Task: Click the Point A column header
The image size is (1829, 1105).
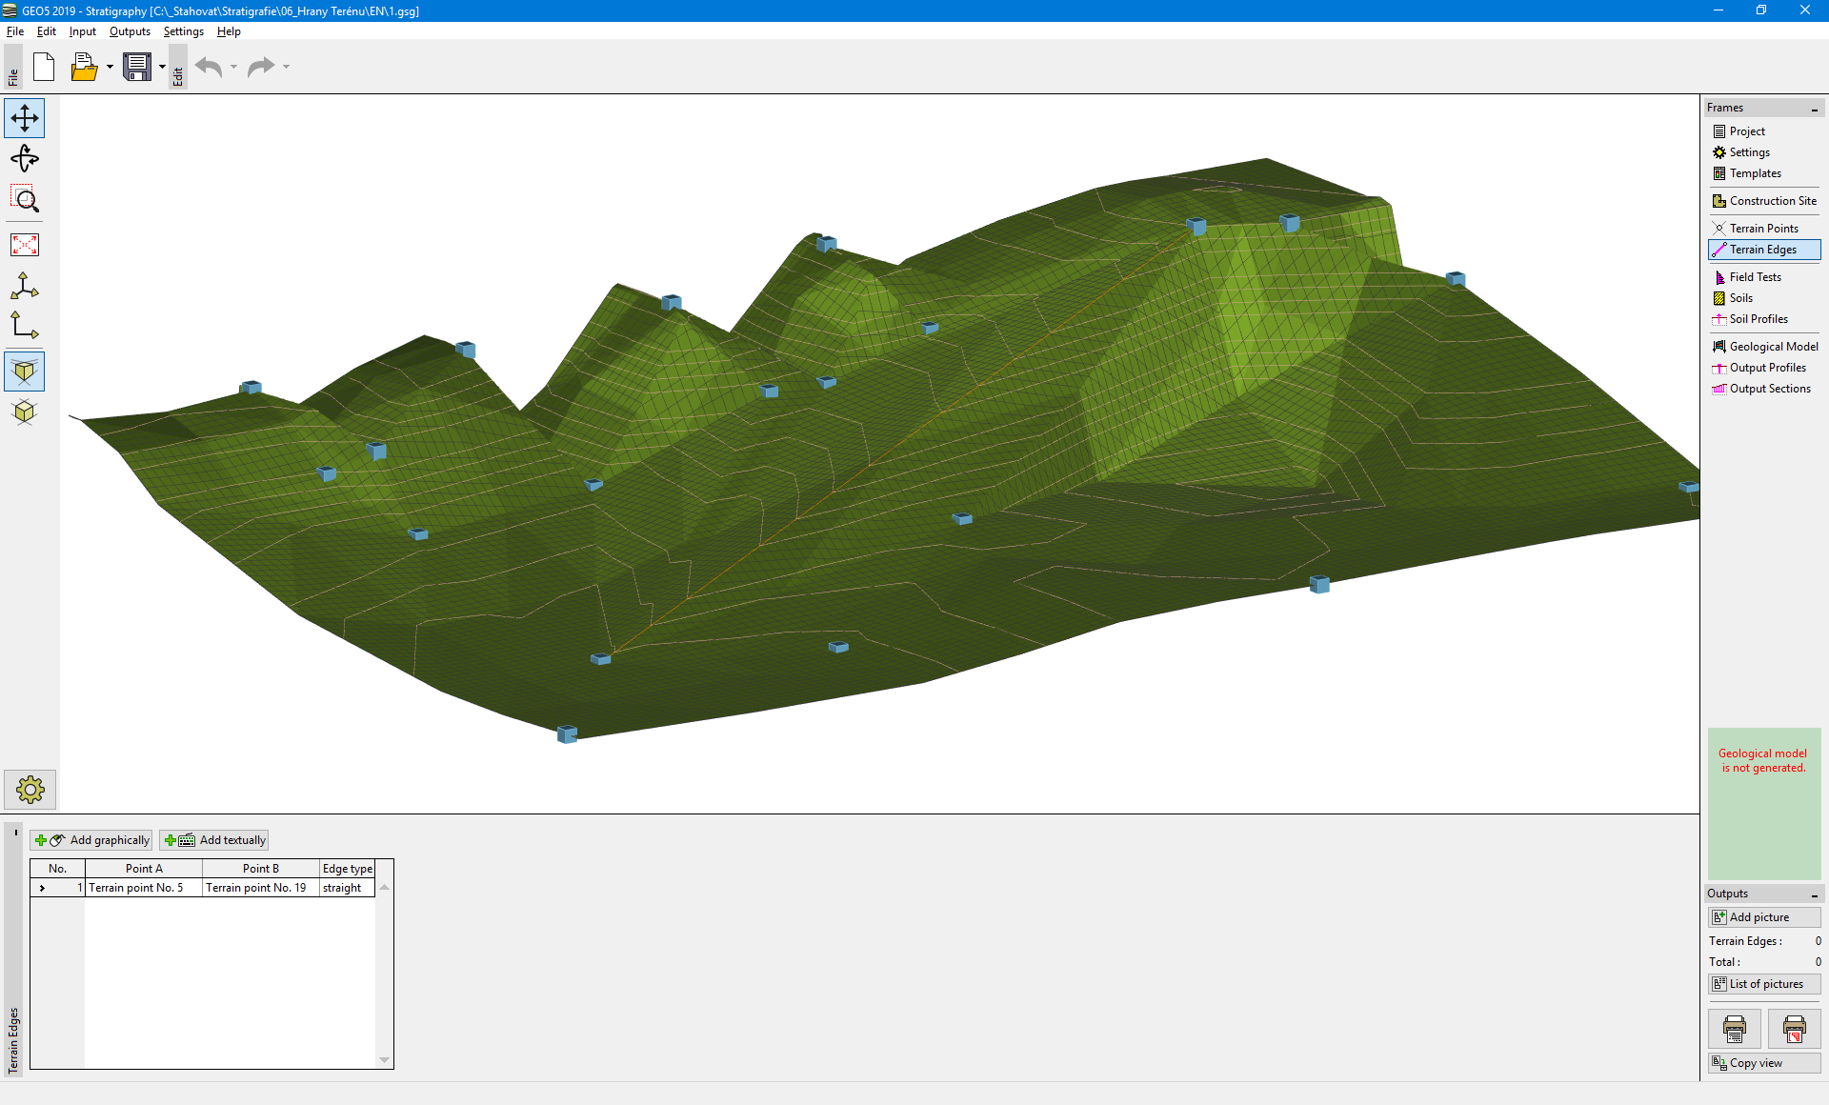Action: point(144,869)
